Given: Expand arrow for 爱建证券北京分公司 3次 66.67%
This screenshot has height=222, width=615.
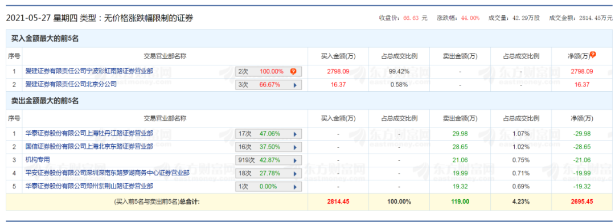Looking at the screenshot, I should [x=296, y=84].
